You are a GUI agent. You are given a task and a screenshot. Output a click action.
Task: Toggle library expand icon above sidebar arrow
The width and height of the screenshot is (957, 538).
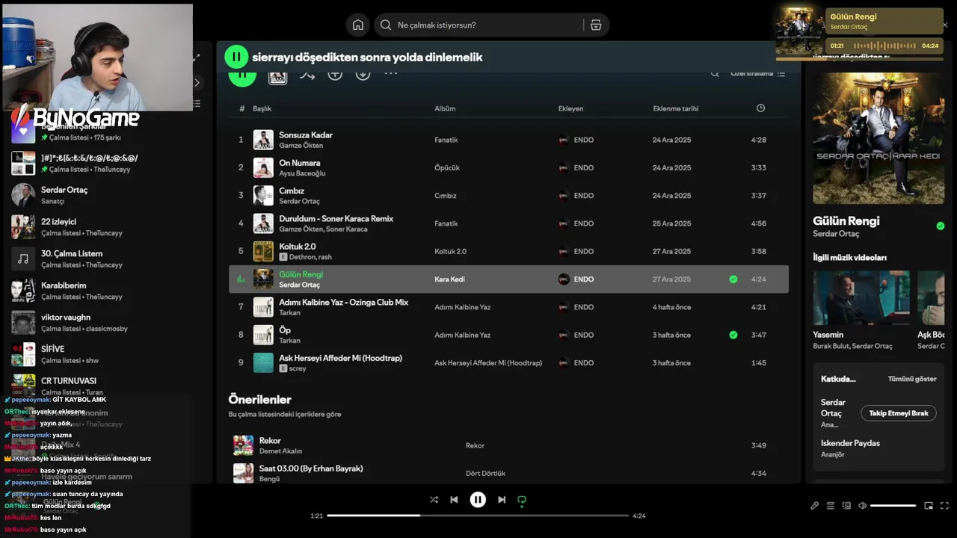[x=197, y=58]
